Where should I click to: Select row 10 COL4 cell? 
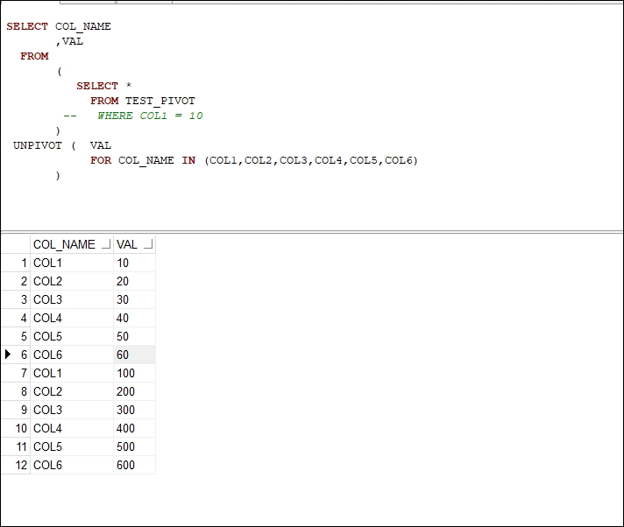(x=72, y=428)
